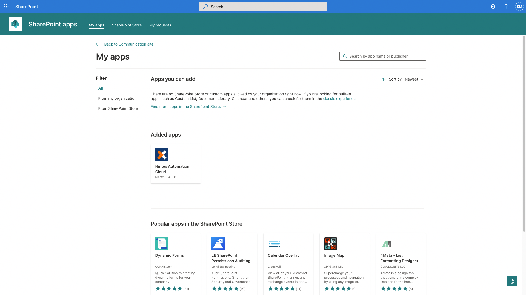The height and width of the screenshot is (295, 526).
Task: Click the SharePoint apps logo icon
Action: (15, 24)
